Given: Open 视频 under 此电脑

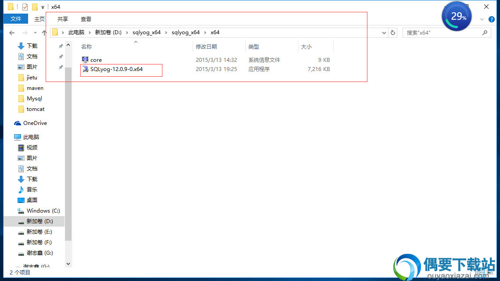Looking at the screenshot, I should point(32,148).
